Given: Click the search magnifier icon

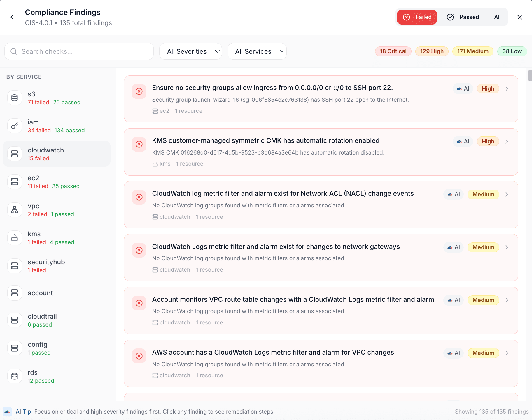Looking at the screenshot, I should pyautogui.click(x=13, y=51).
